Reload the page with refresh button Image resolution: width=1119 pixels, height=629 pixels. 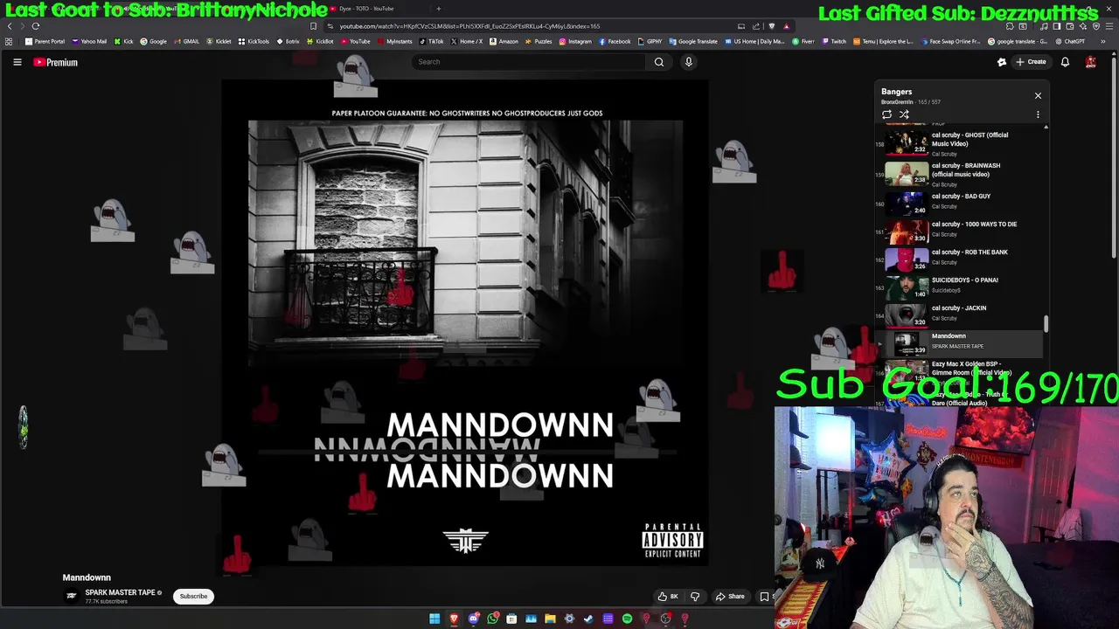click(35, 26)
